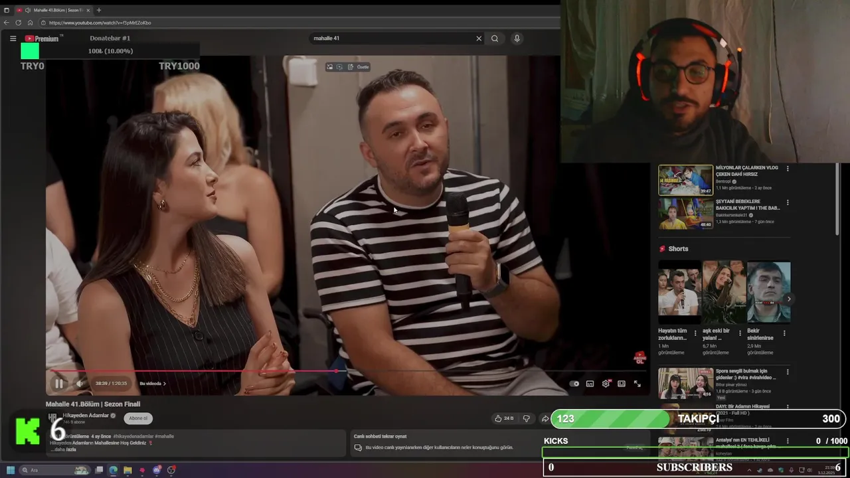Click the YouTube search magnifier button
850x478 pixels.
point(495,39)
